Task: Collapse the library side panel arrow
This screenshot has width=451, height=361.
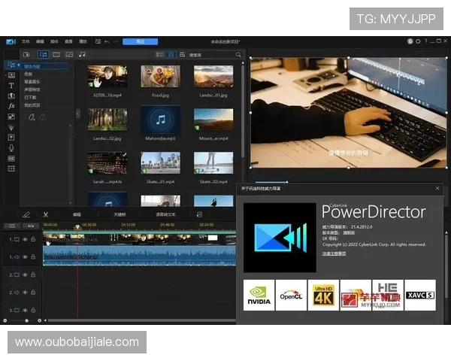Action: (78, 114)
